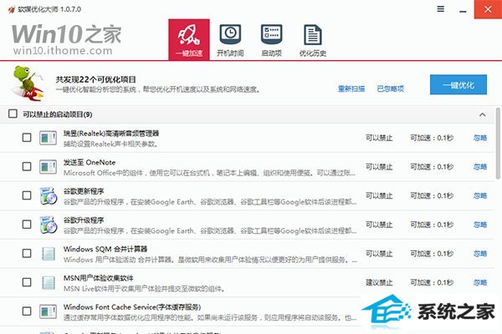
Task: Click 忽略 for 谷歌升级程序 row
Action: pos(480,225)
